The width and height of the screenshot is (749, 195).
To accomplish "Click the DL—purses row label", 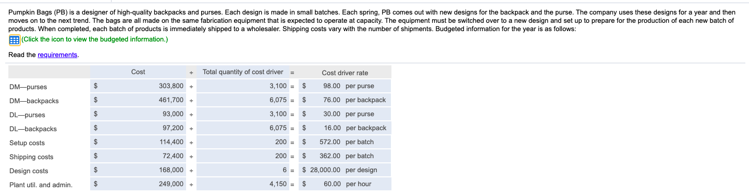I will [27, 115].
